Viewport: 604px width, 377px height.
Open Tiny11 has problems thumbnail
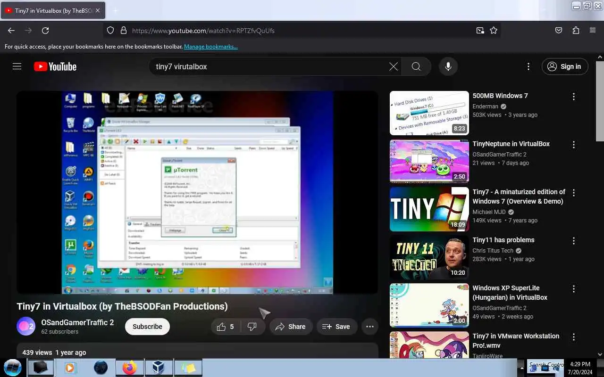click(x=429, y=257)
